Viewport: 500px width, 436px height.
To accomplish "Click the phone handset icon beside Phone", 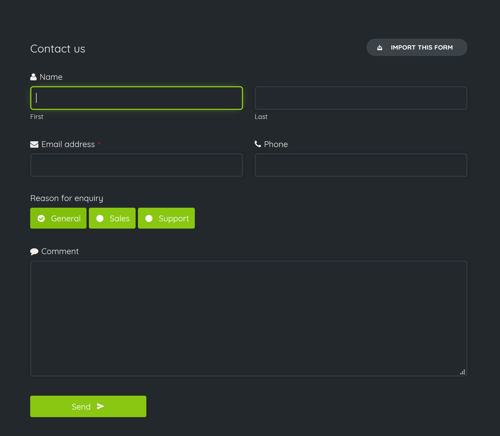I will (x=258, y=144).
